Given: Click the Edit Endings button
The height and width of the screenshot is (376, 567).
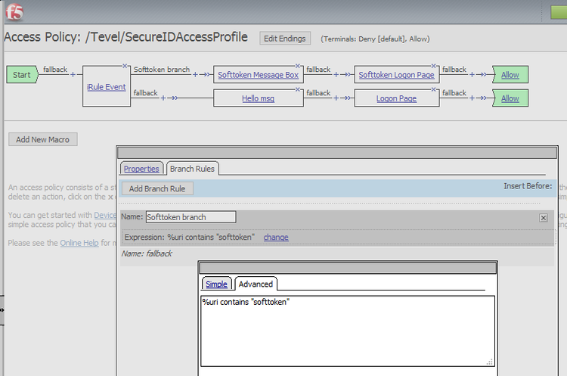Looking at the screenshot, I should pyautogui.click(x=285, y=38).
